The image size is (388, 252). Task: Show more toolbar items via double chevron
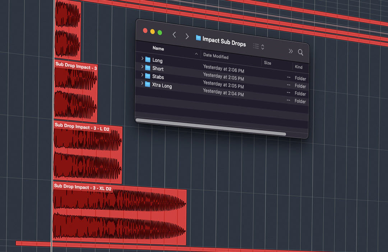[x=291, y=51]
